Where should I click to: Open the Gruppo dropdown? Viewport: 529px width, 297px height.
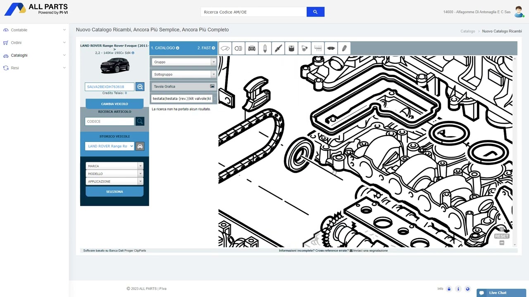point(184,62)
